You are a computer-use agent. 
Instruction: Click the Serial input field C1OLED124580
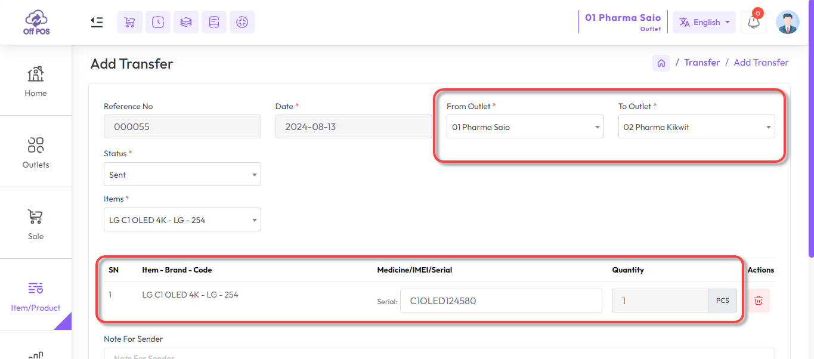coord(501,301)
